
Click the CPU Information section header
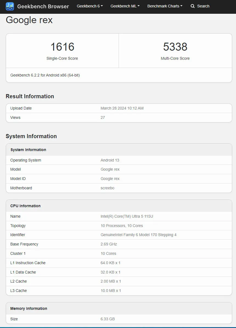(25, 206)
